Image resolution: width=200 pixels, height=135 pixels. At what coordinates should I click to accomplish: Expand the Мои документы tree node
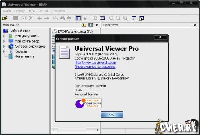click(x=4, y=36)
